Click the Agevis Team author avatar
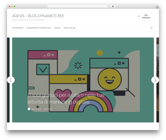This screenshot has width=166, height=140. pyautogui.click(x=29, y=109)
